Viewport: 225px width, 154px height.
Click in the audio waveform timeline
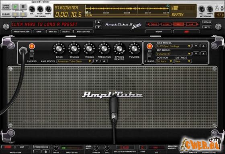click(127, 8)
